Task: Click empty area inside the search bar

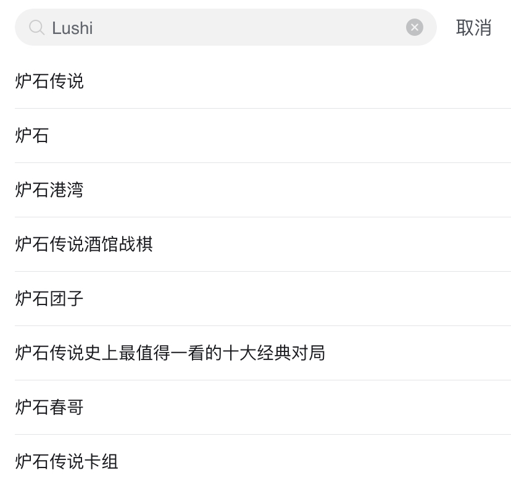Action: [247, 27]
